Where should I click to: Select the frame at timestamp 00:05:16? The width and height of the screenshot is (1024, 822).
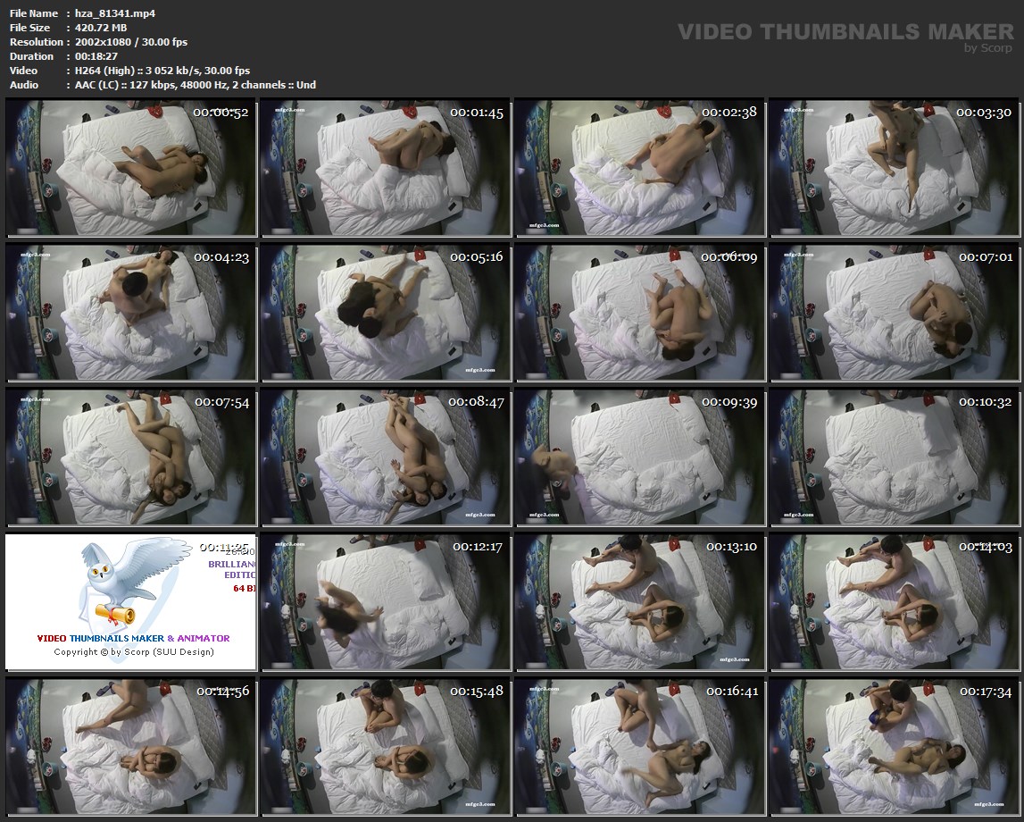[386, 312]
